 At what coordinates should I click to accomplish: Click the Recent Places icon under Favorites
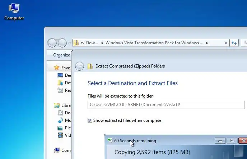[60, 90]
